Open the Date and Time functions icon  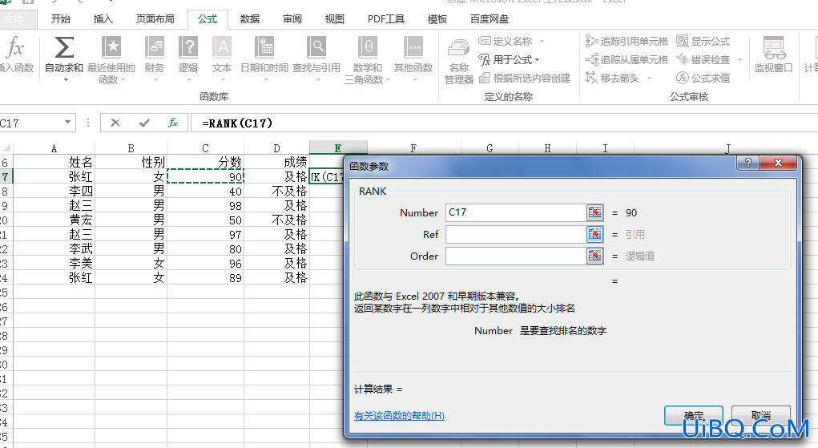264,47
